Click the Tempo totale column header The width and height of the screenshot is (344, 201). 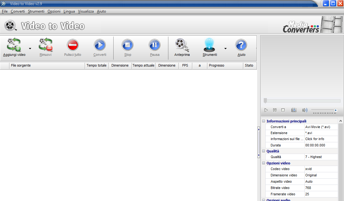(x=97, y=66)
